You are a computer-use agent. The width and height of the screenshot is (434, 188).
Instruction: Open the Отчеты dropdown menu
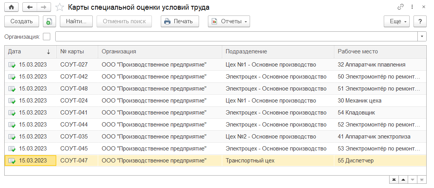229,21
